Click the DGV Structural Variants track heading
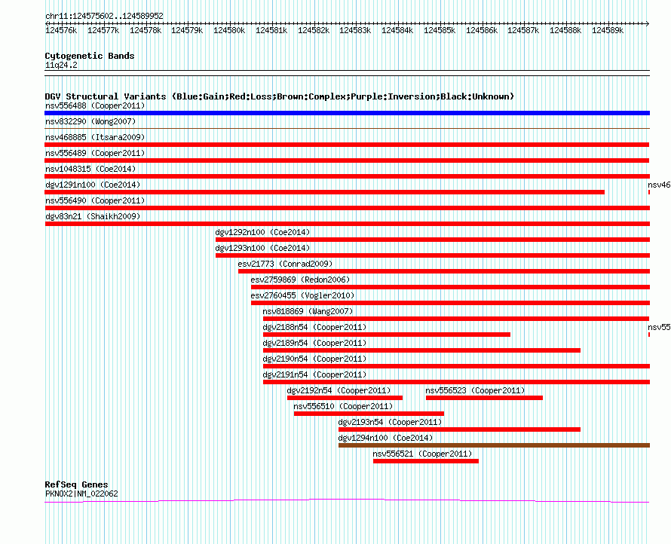The height and width of the screenshot is (544, 671). tap(279, 96)
